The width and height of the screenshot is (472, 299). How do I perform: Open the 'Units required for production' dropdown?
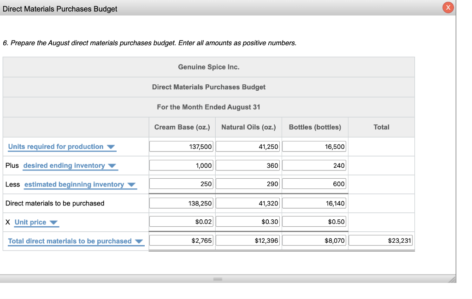tap(62, 147)
